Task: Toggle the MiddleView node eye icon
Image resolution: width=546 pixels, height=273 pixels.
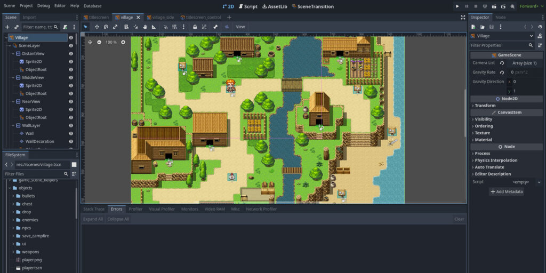Action: click(x=71, y=77)
